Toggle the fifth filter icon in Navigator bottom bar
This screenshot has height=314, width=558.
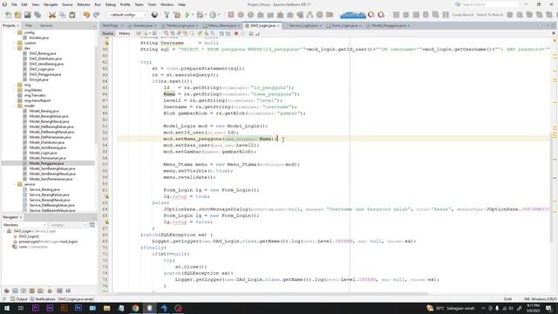point(41,290)
